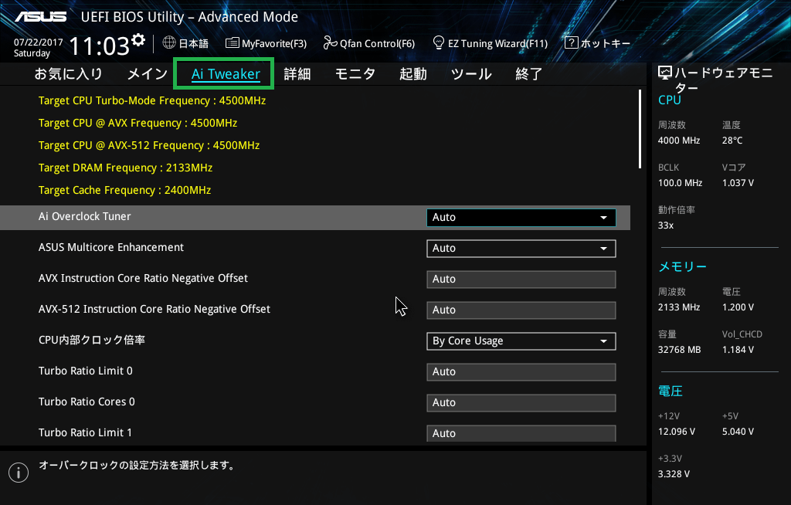791x505 pixels.
Task: Click arrow of By Core Usage combo box
Action: pyautogui.click(x=603, y=341)
